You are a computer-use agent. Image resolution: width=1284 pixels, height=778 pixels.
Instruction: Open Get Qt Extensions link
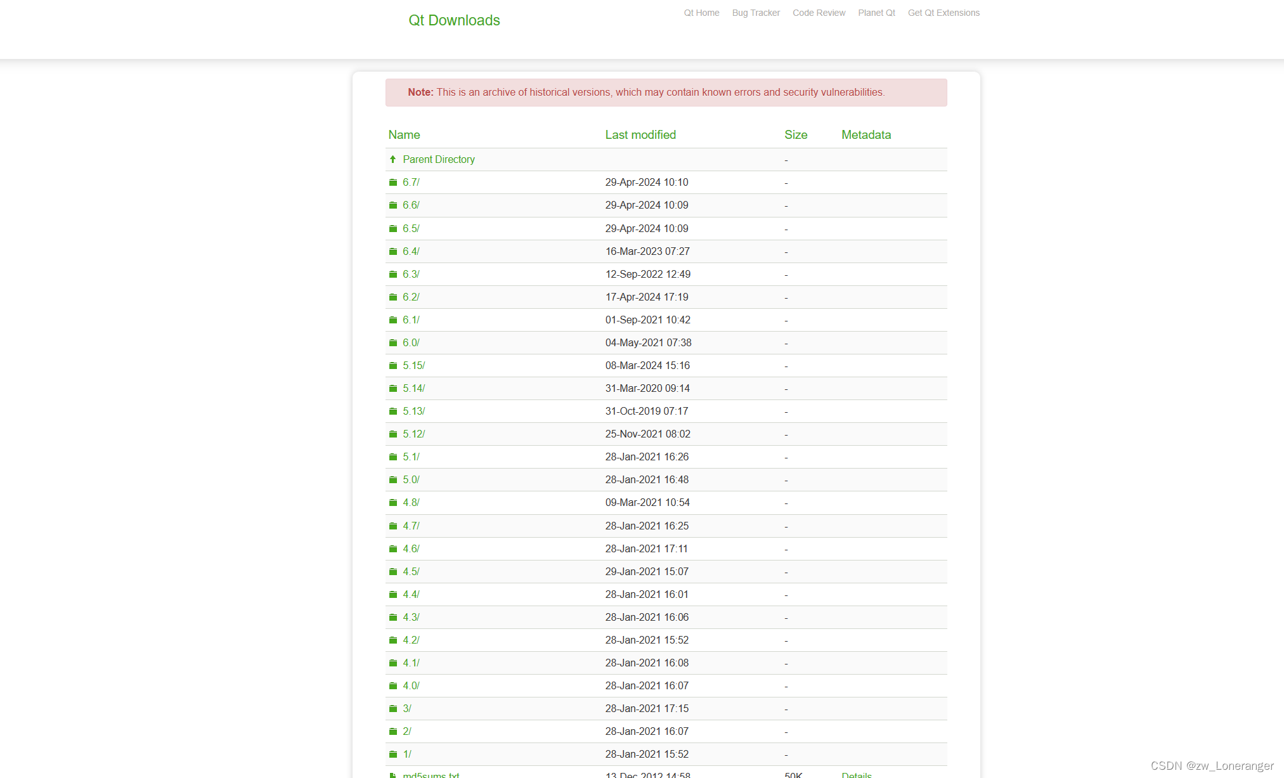tap(944, 13)
